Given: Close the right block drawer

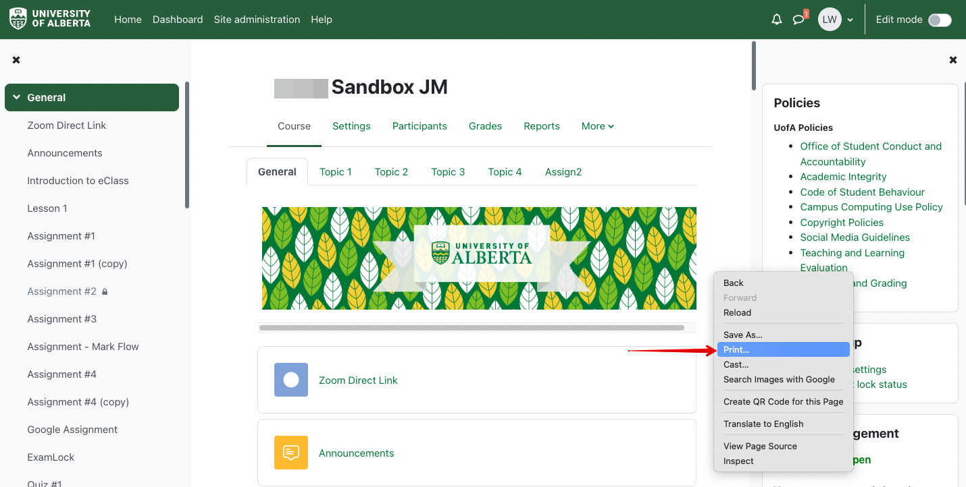Looking at the screenshot, I should (952, 60).
